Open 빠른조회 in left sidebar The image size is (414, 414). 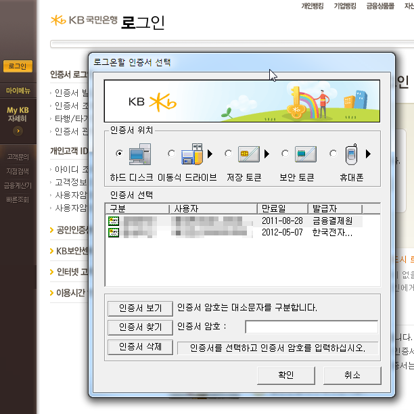pos(18,200)
